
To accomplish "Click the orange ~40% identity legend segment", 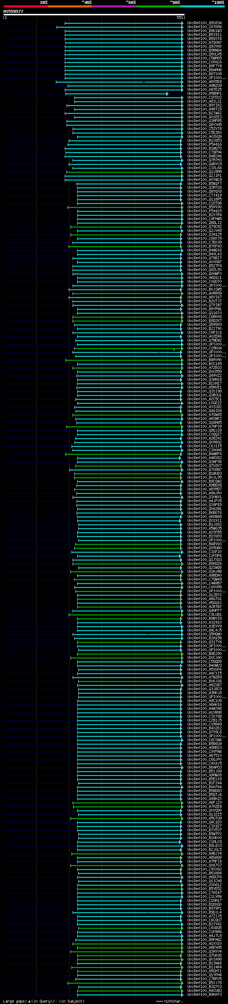I will coord(70,6).
